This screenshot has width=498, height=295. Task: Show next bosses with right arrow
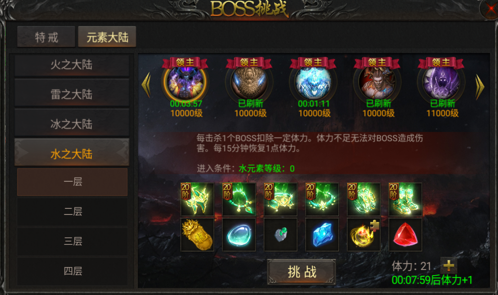coord(480,86)
